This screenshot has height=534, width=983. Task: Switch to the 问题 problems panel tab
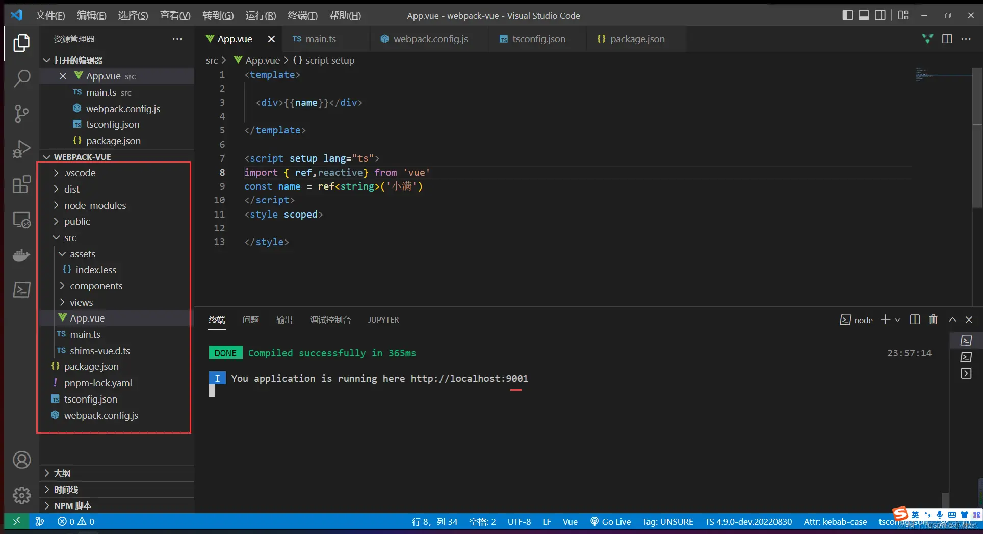pyautogui.click(x=251, y=319)
